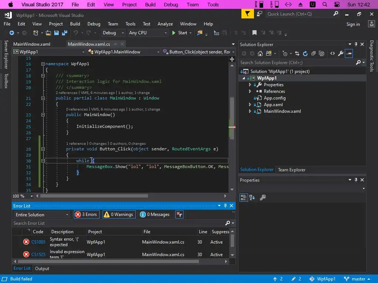
Task: Switch to the MainWindow.xaml tab
Action: click(x=32, y=44)
